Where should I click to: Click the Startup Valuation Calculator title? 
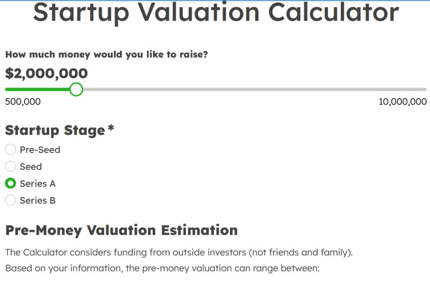(215, 12)
